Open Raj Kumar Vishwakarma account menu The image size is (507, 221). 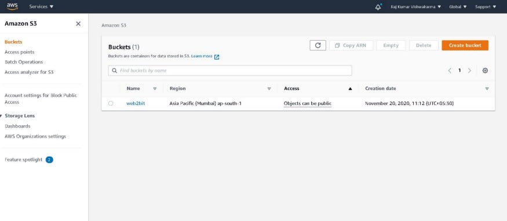pyautogui.click(x=415, y=7)
